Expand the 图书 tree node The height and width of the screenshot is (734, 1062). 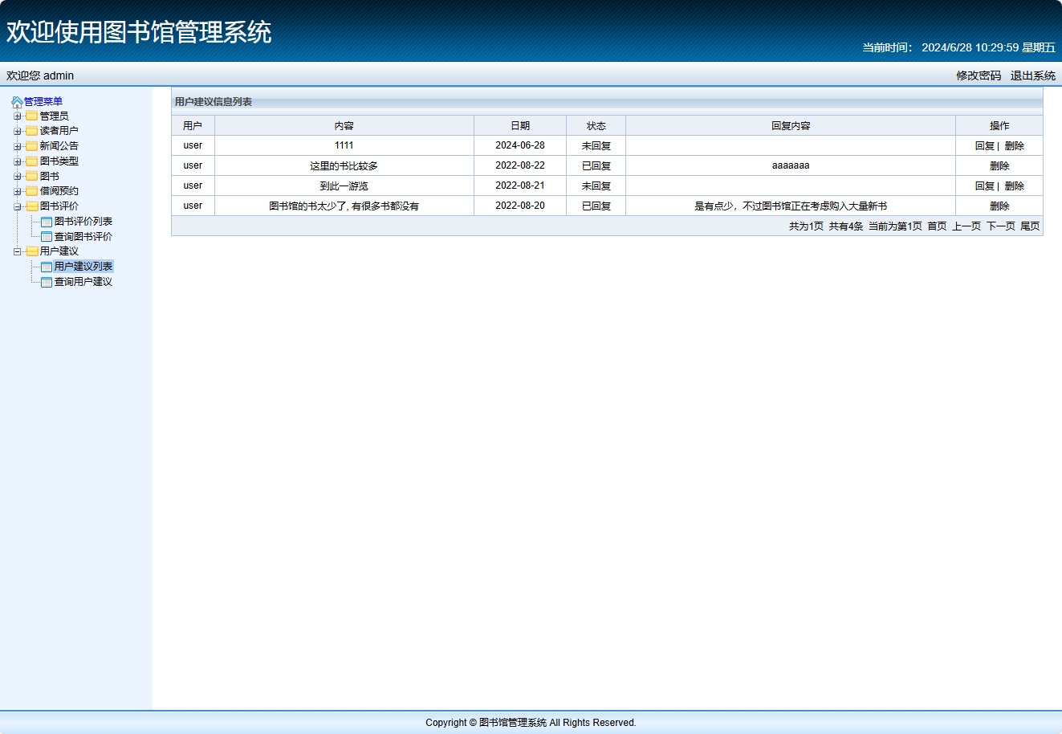pos(17,177)
